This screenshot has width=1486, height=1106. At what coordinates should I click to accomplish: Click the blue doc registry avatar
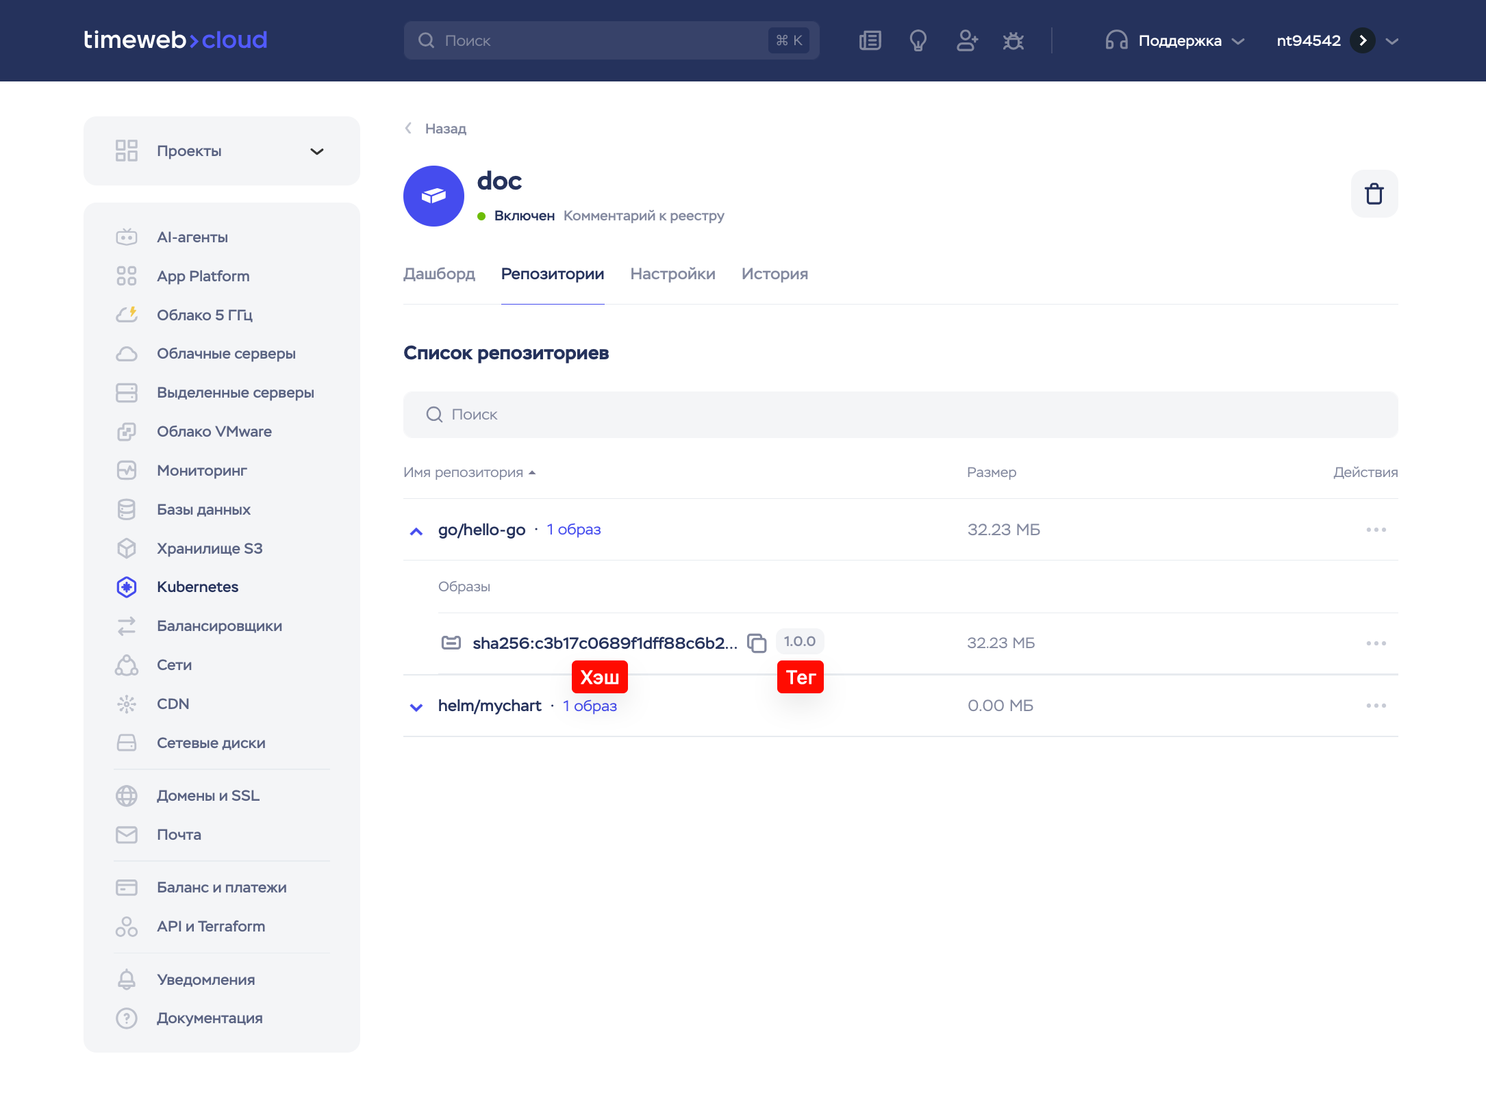click(x=433, y=196)
